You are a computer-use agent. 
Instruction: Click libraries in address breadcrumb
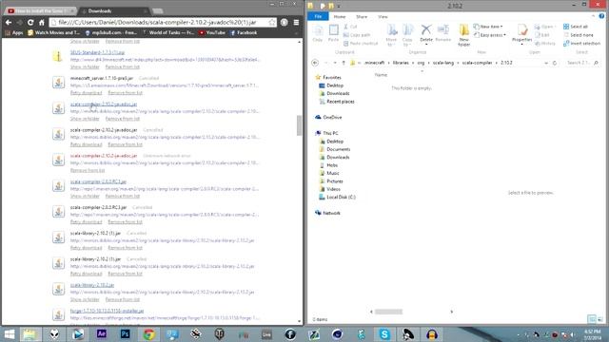[401, 63]
